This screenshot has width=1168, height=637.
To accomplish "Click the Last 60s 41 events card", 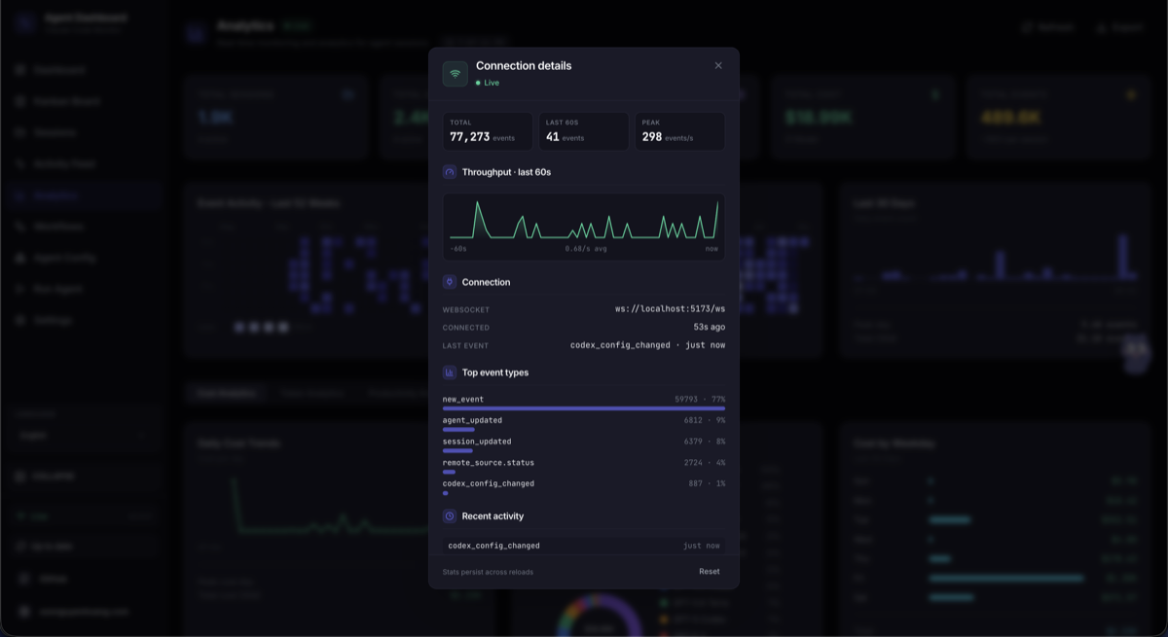I will (584, 131).
